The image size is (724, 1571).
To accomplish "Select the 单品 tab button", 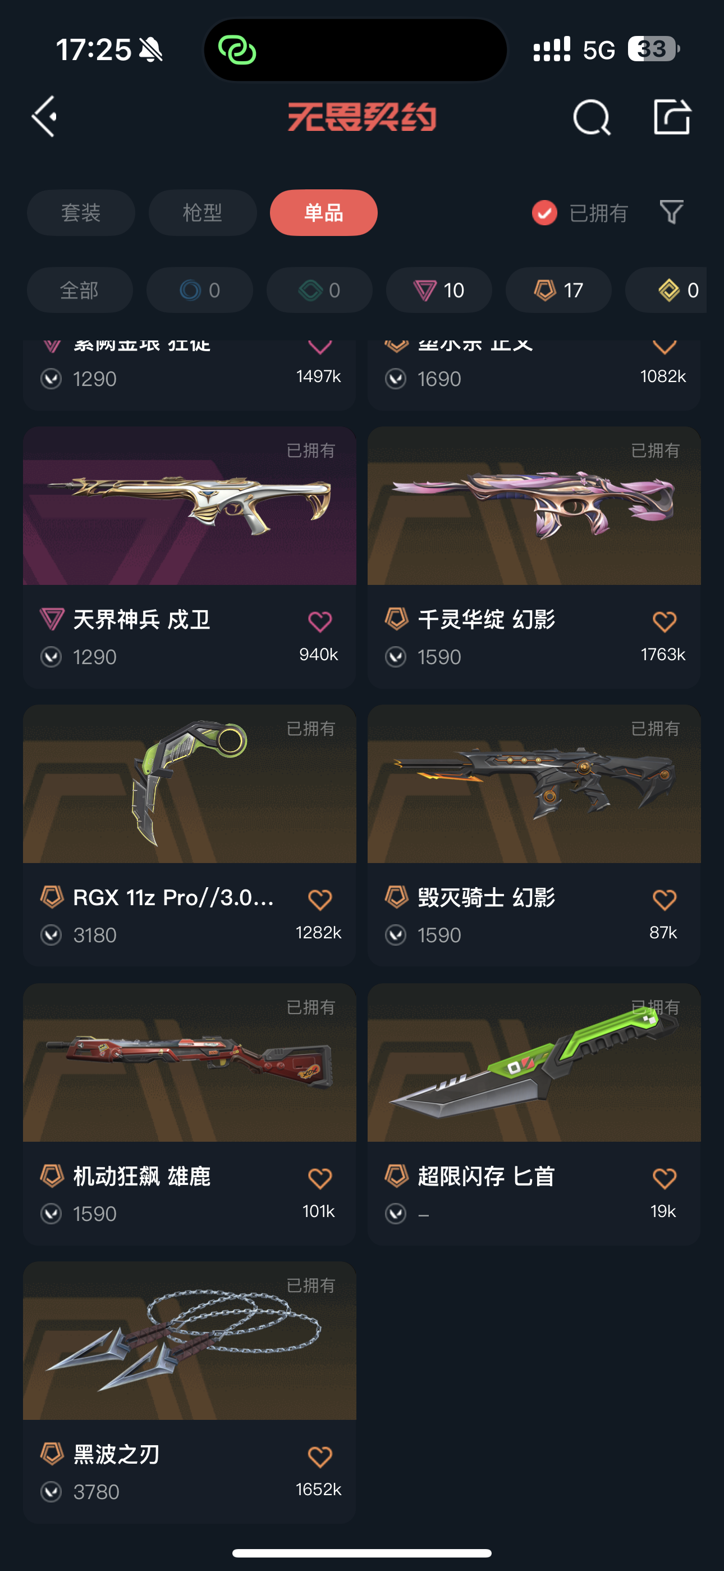I will (x=324, y=213).
